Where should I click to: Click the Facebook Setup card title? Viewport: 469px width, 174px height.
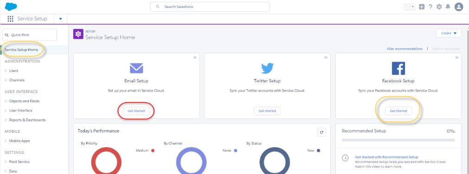398,81
